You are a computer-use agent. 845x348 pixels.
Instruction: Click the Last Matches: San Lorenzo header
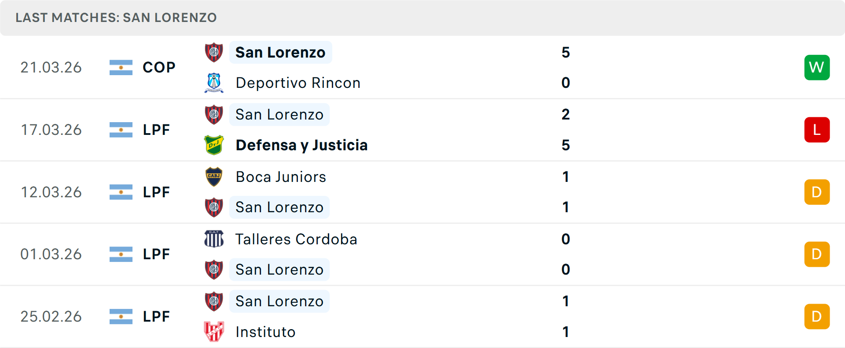pyautogui.click(x=116, y=18)
